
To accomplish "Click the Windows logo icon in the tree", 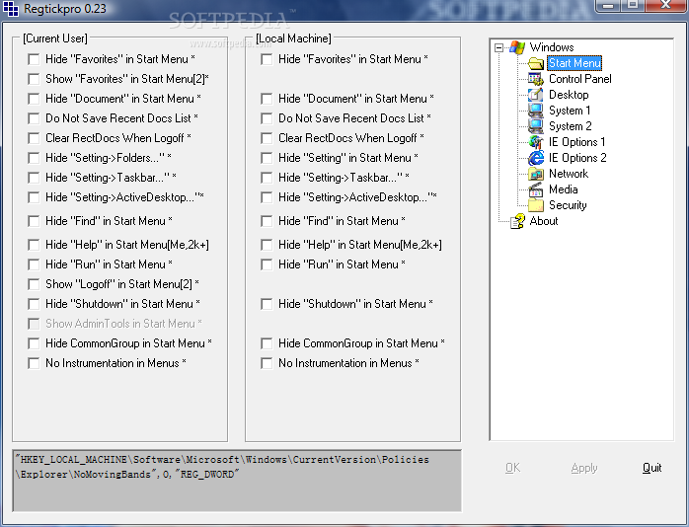I will [517, 47].
